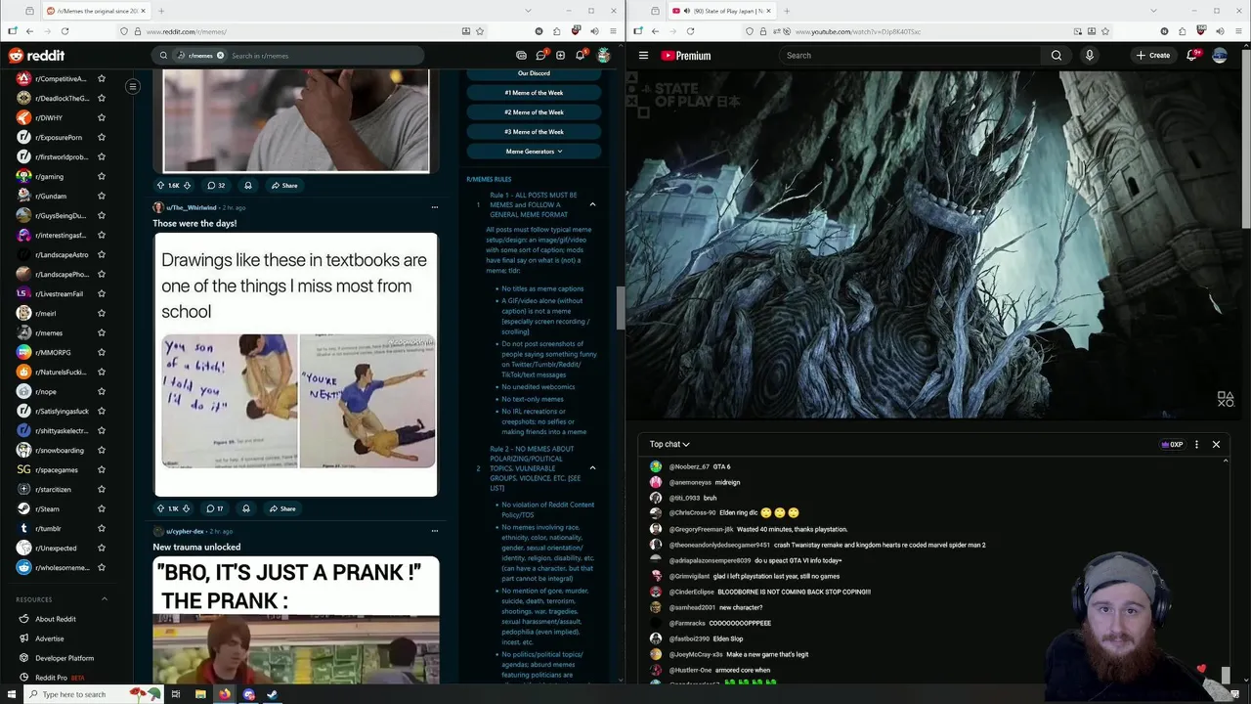Open options menu for 'Those were the days!' post

click(x=435, y=207)
